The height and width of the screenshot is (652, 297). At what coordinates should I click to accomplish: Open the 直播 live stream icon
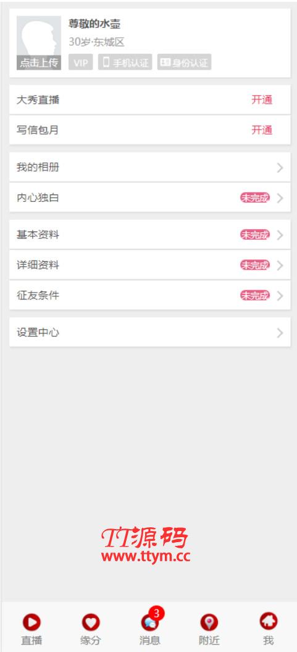[31, 622]
